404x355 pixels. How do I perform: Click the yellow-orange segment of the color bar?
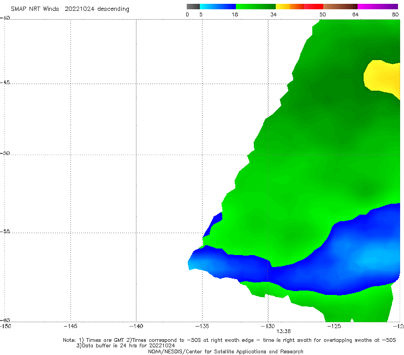point(290,7)
